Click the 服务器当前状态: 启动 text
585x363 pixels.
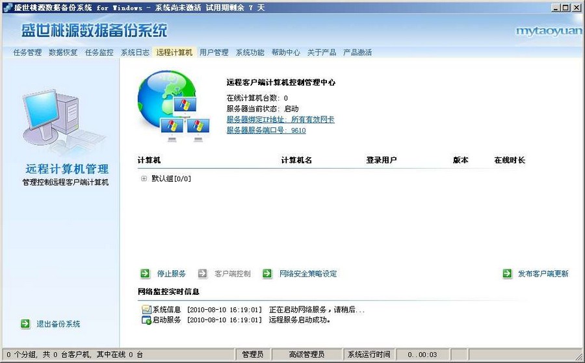point(263,108)
